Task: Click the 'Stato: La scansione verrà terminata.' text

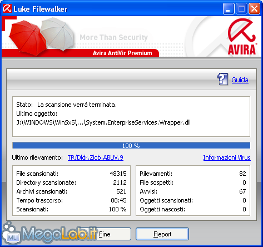Action: (66, 105)
